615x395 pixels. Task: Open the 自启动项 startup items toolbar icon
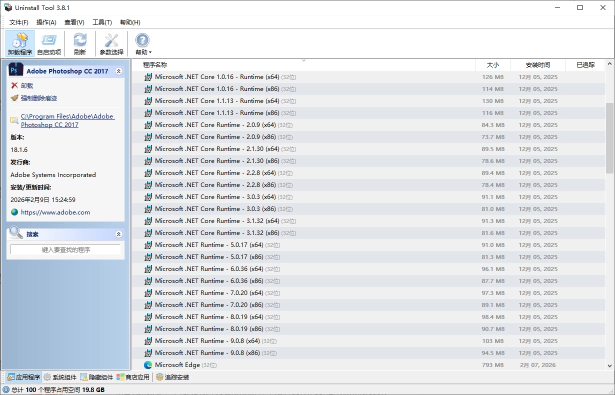(x=49, y=43)
